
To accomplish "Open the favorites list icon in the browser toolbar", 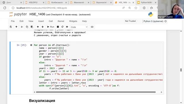I will pyautogui.click(x=152, y=8).
